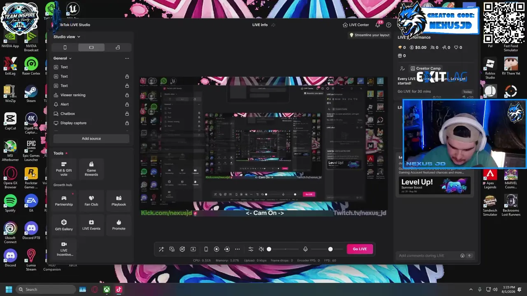
Task: Open the Game Rewards tool
Action: (91, 169)
